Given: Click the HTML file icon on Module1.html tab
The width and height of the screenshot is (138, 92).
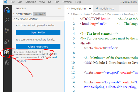Looking at the screenshot, I should [68, 8].
